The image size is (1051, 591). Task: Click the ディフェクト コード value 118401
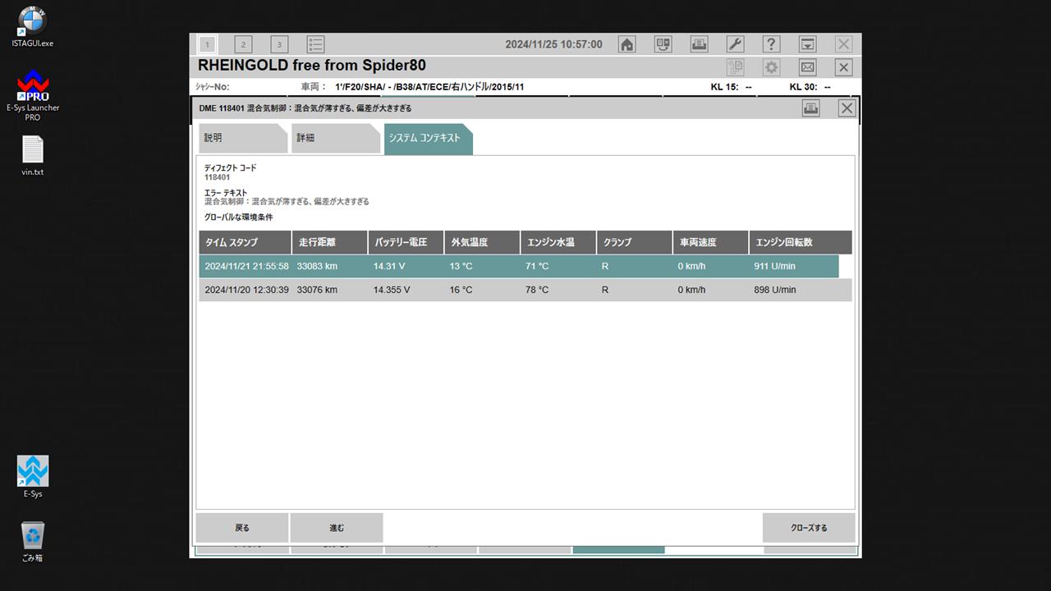pos(218,177)
